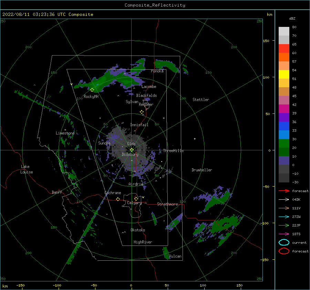Click the Stettler town label
310x290 pixels.
(201, 100)
